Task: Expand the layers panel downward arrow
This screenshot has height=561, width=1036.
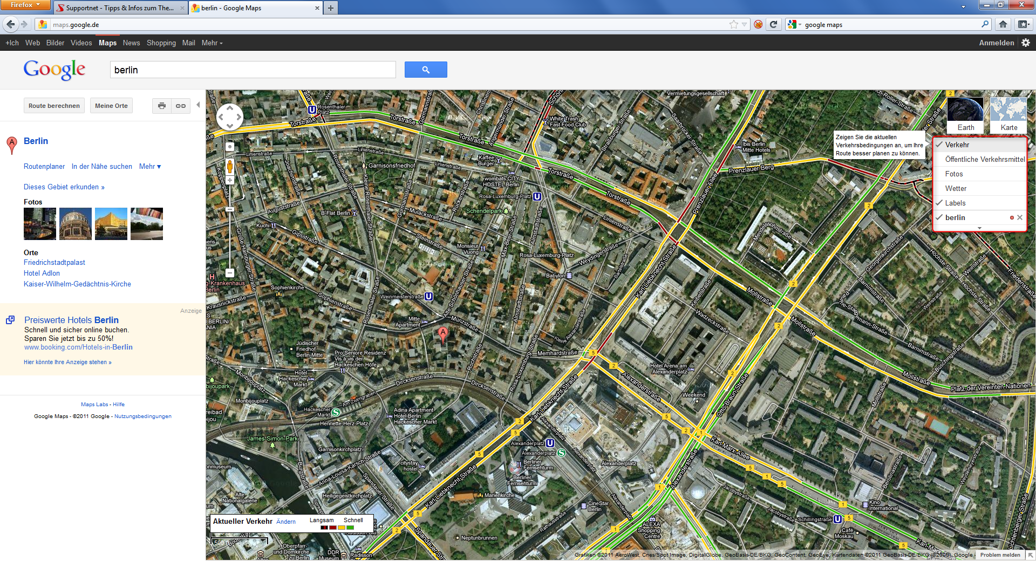Action: point(978,227)
